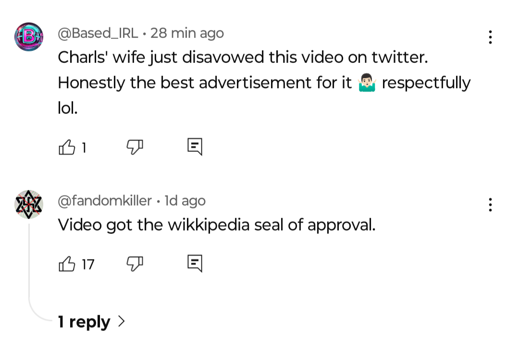
Task: Select the wikkipedia seal of approval comment text
Action: (216, 225)
